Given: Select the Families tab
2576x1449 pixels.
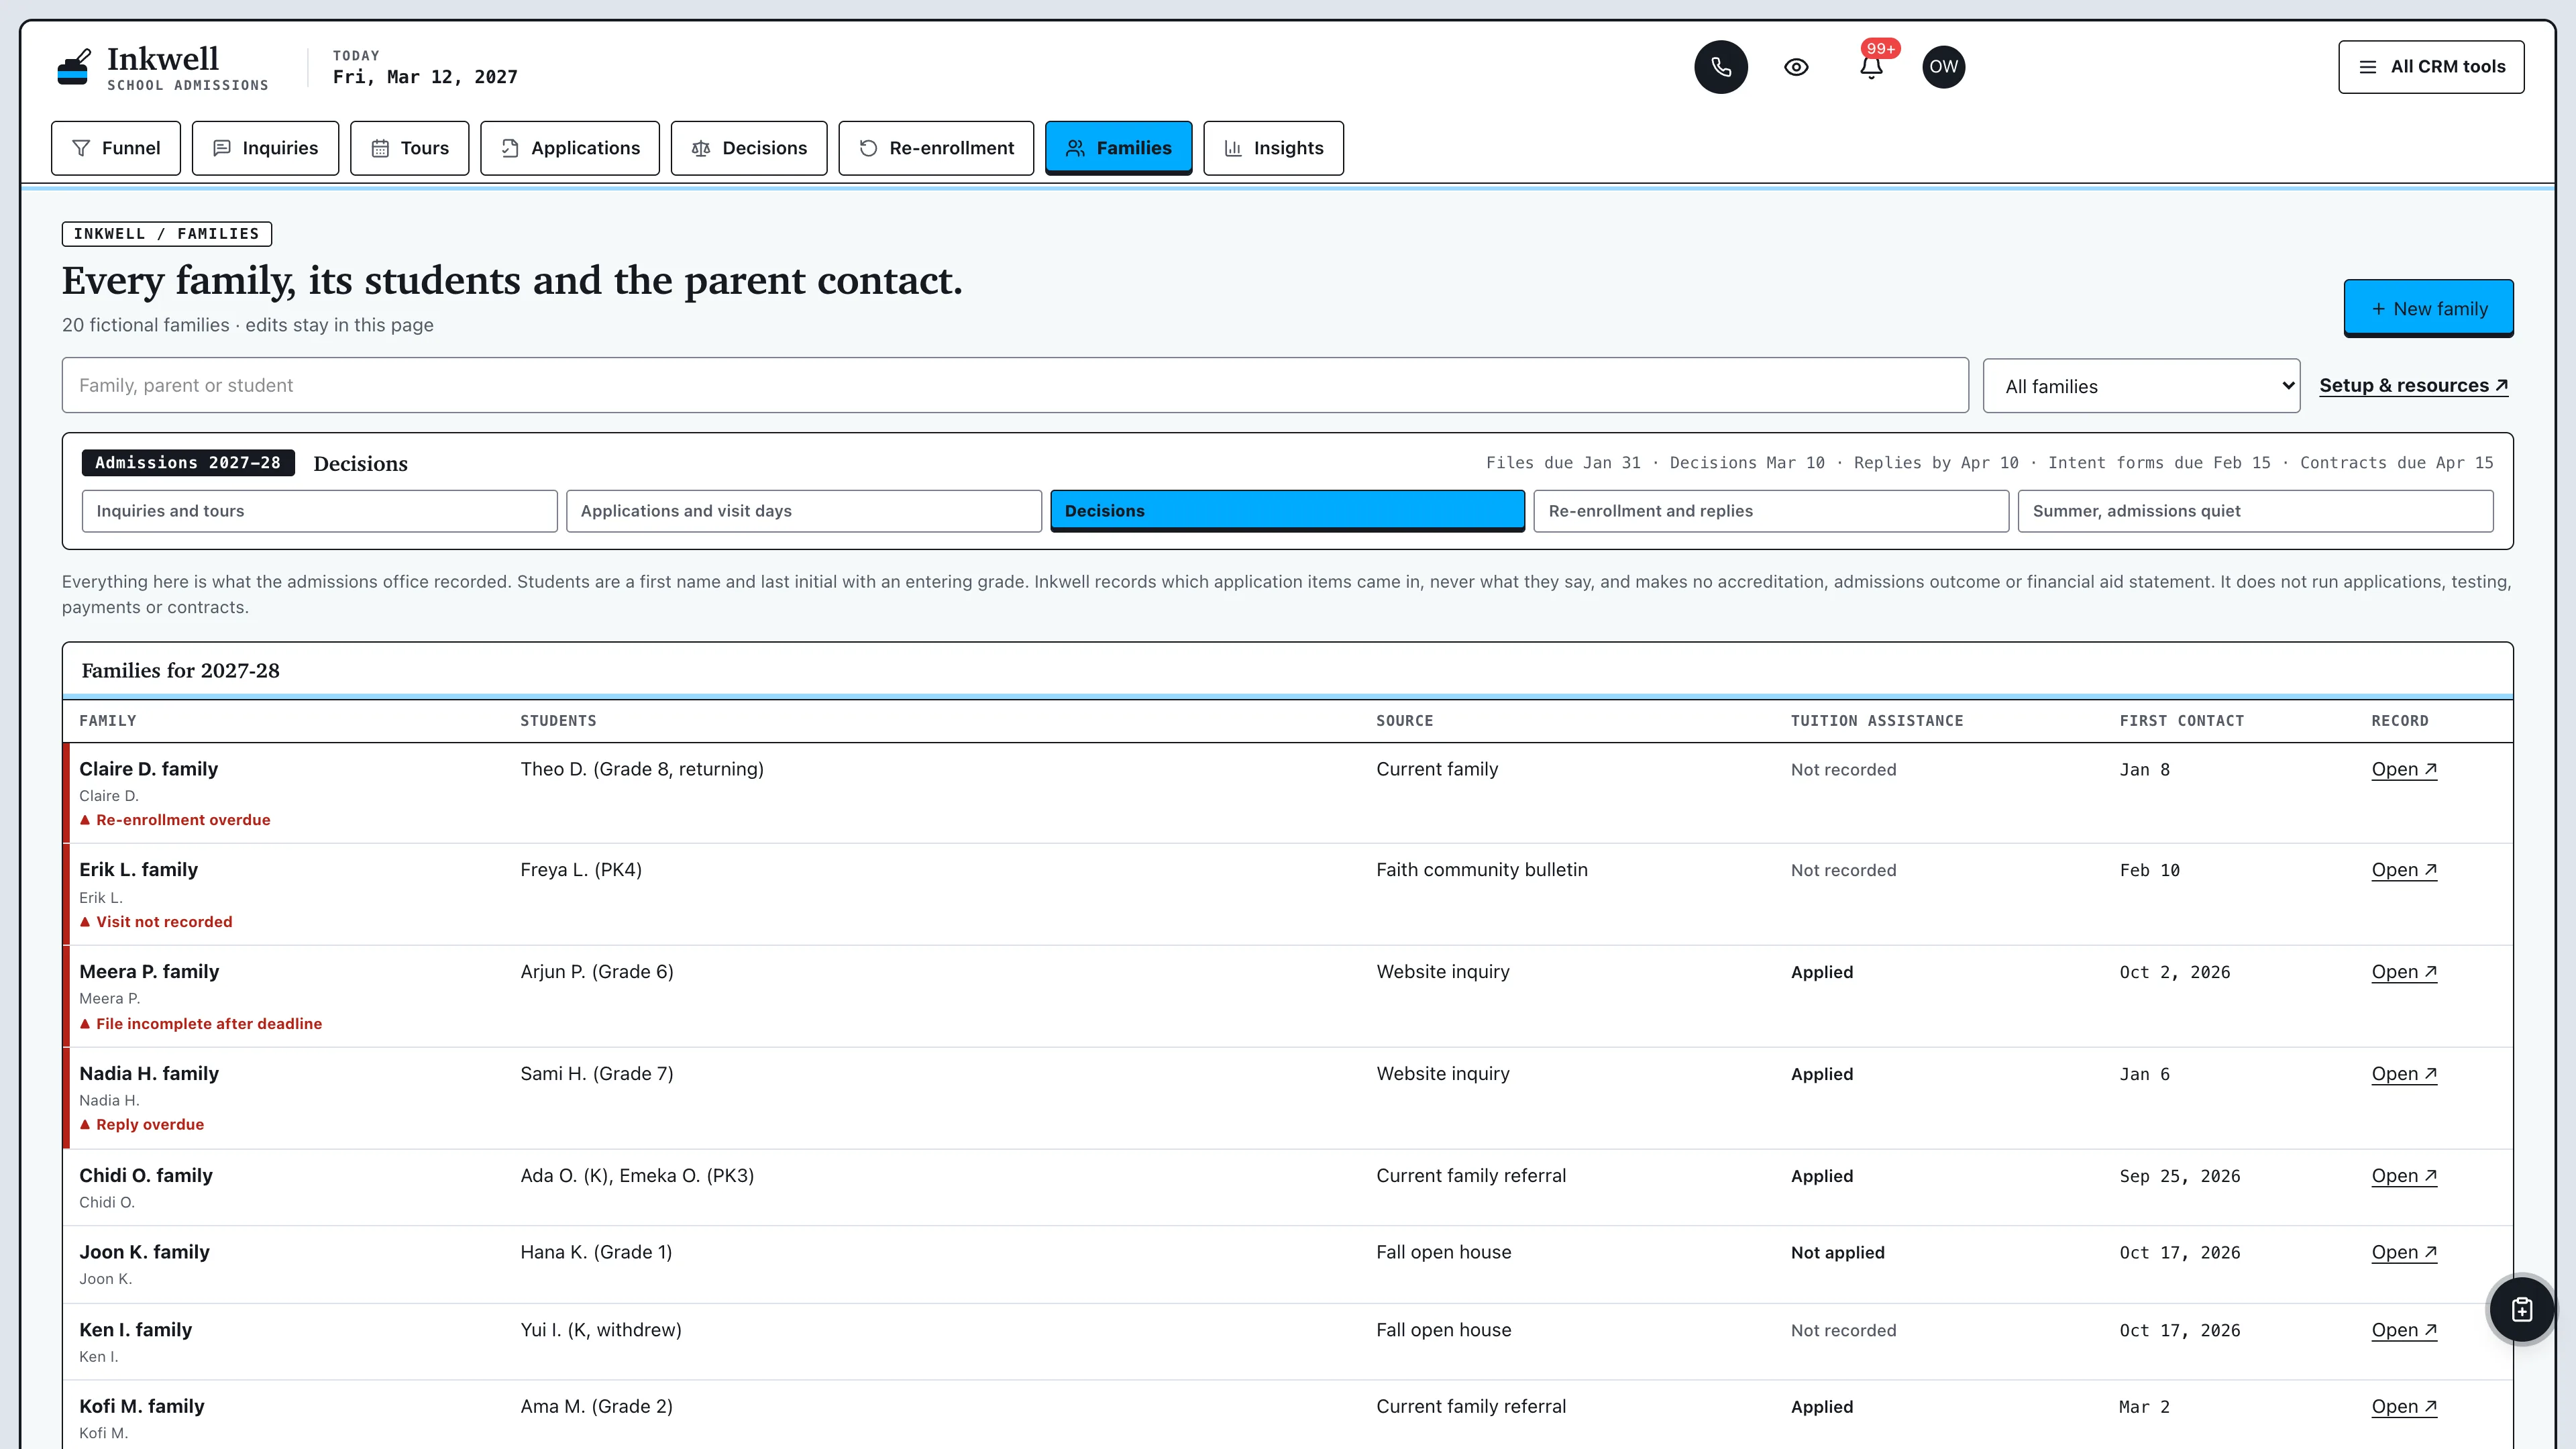Looking at the screenshot, I should pos(1118,148).
